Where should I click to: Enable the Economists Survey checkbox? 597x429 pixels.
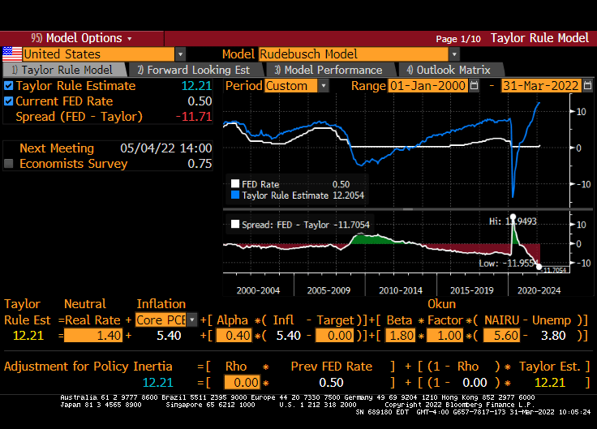point(9,164)
